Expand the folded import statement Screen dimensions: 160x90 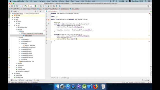point(57,16)
